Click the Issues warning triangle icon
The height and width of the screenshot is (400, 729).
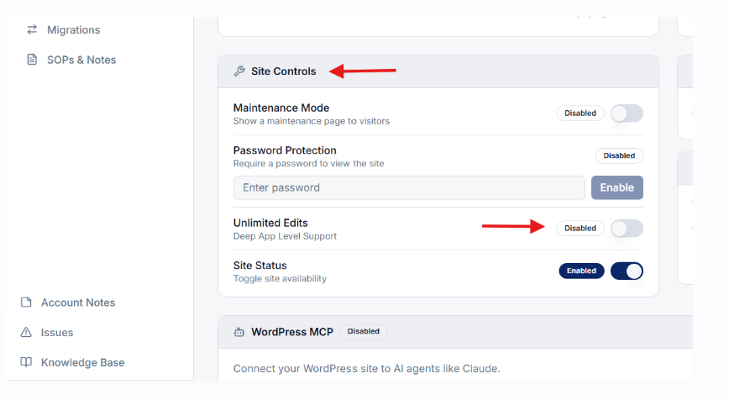click(x=27, y=332)
